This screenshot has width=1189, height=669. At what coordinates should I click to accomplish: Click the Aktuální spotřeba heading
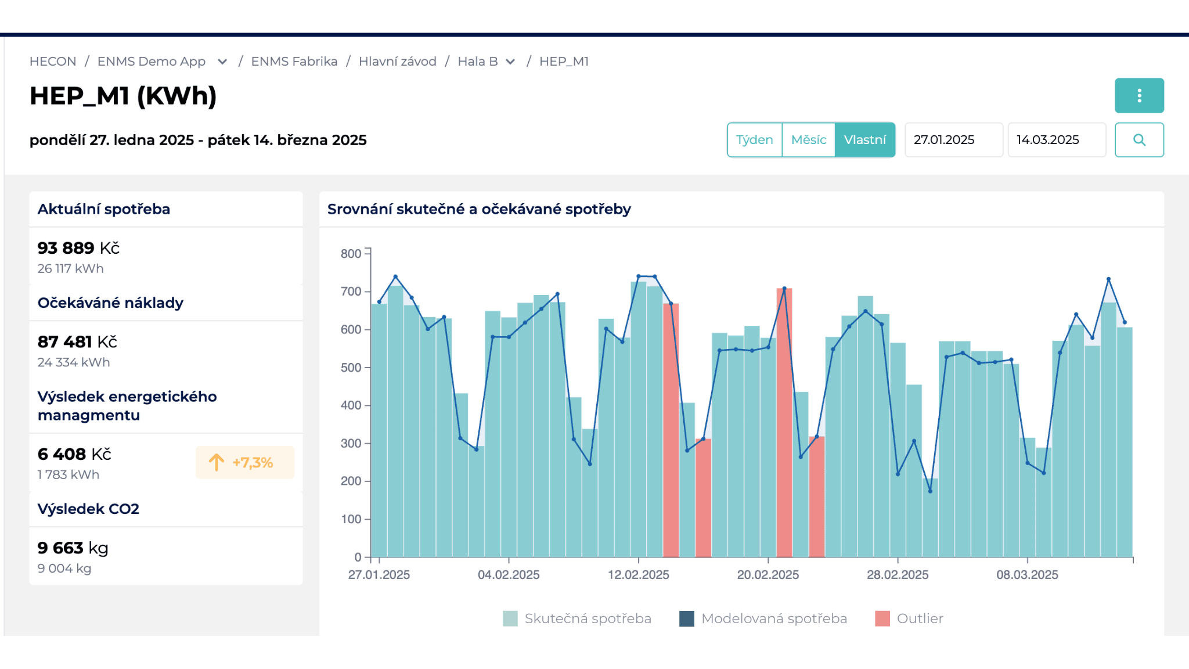[104, 209]
